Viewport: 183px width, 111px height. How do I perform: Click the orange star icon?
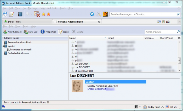49,14
